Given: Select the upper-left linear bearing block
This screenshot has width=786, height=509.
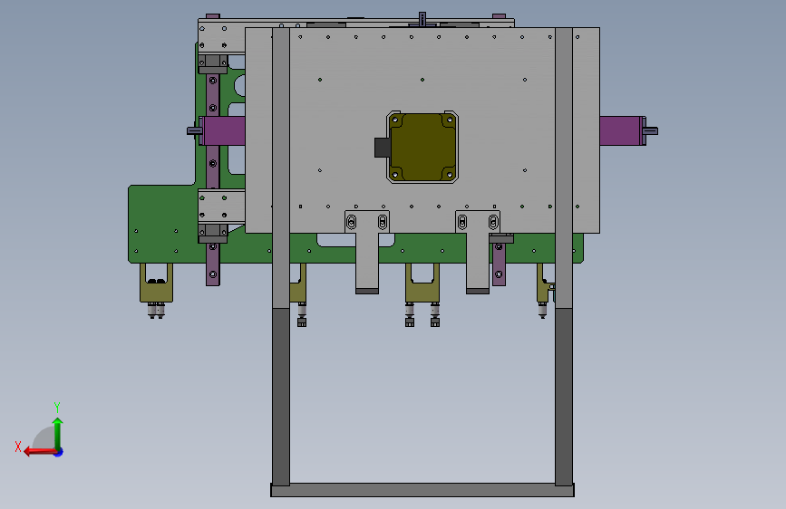Looking at the screenshot, I should [x=212, y=64].
